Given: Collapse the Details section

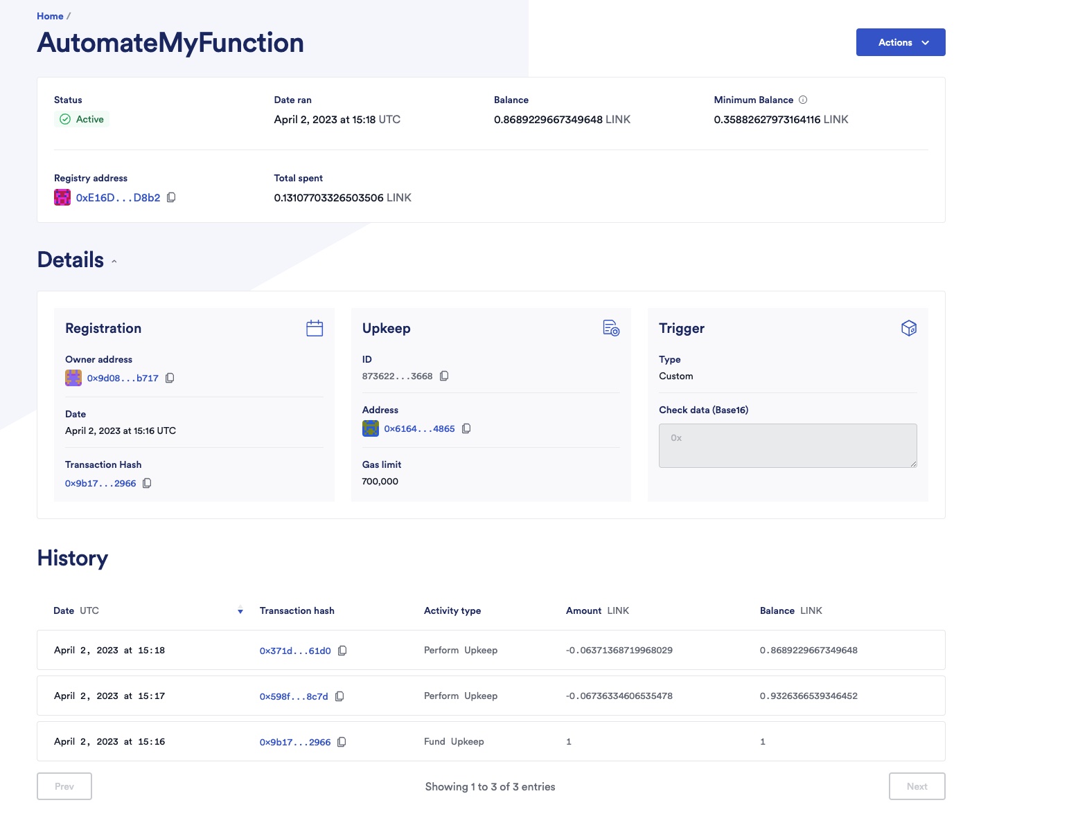Looking at the screenshot, I should pos(114,262).
